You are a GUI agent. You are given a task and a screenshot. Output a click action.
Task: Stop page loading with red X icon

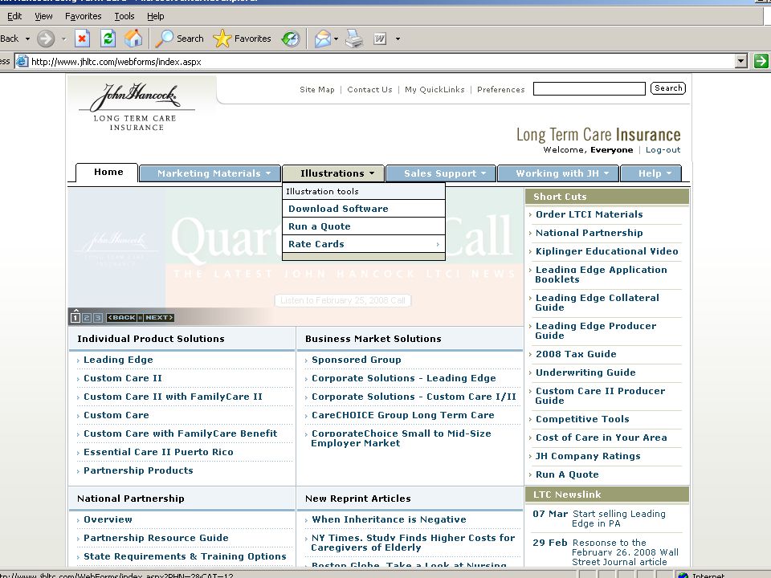pyautogui.click(x=82, y=39)
